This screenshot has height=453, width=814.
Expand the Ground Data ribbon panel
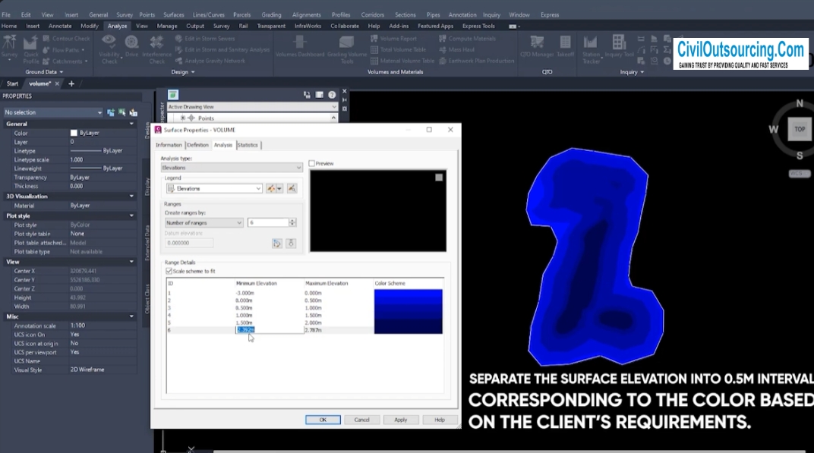point(44,72)
